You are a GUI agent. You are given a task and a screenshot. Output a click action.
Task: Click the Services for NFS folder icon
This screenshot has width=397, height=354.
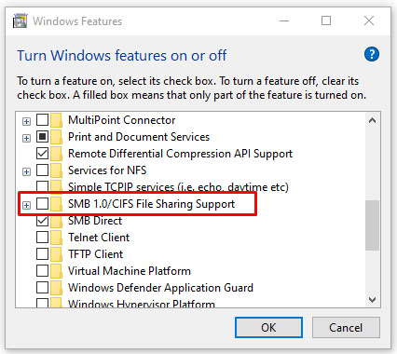(56, 170)
